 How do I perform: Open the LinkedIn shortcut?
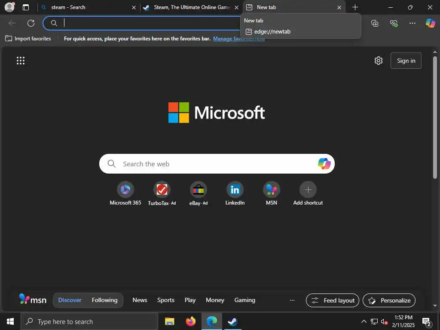coord(235,194)
